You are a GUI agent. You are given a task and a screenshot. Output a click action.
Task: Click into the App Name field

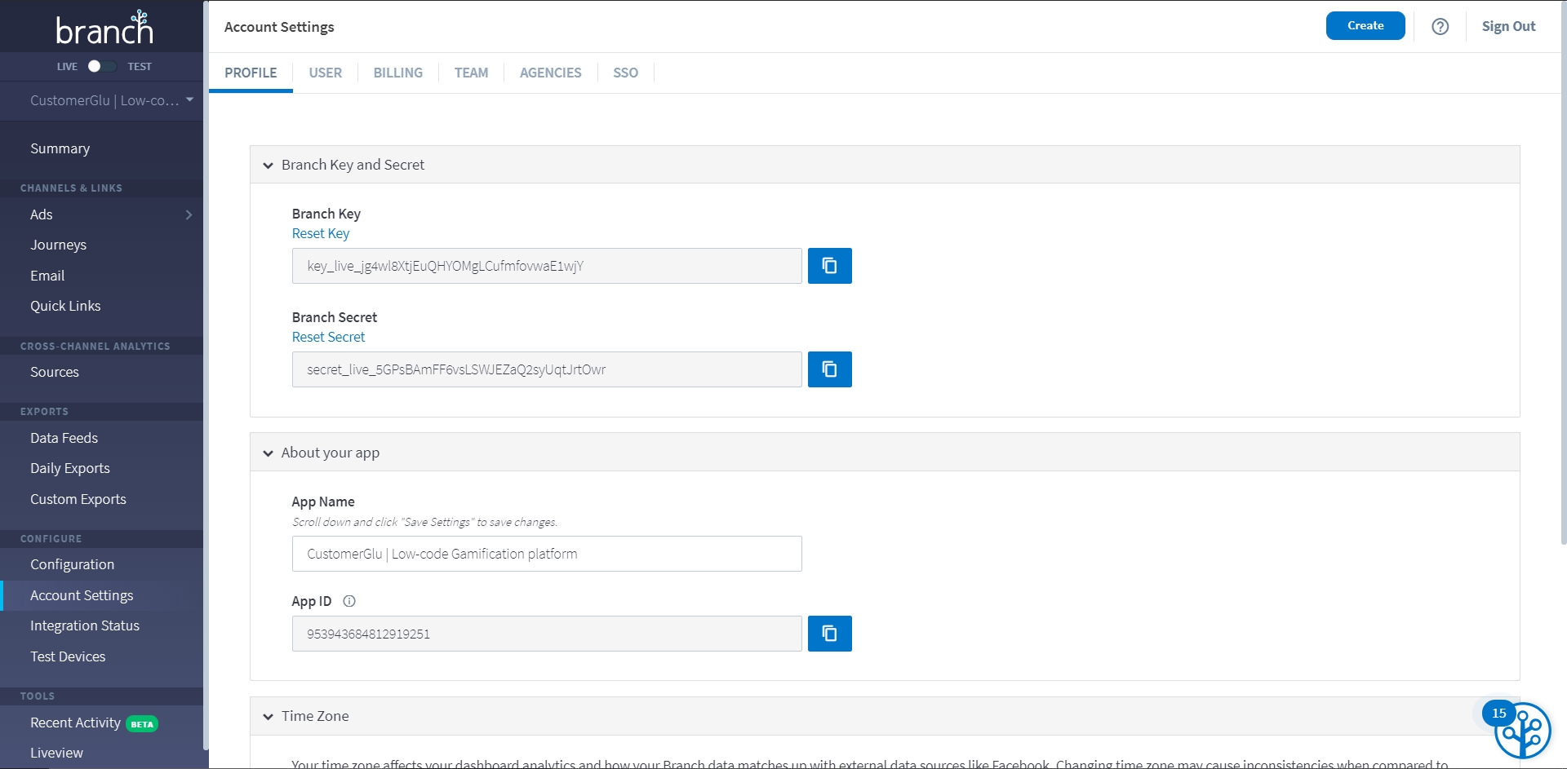tap(546, 554)
